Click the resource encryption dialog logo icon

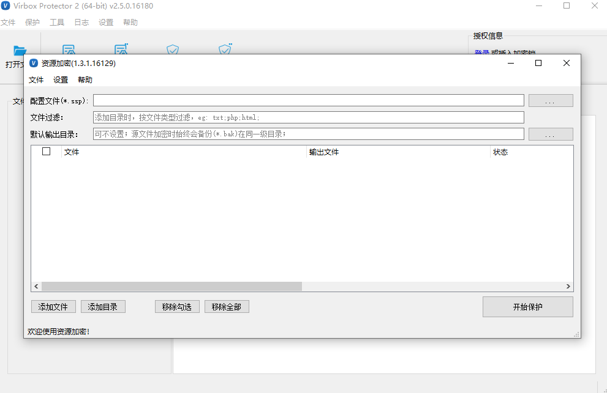pyautogui.click(x=34, y=63)
